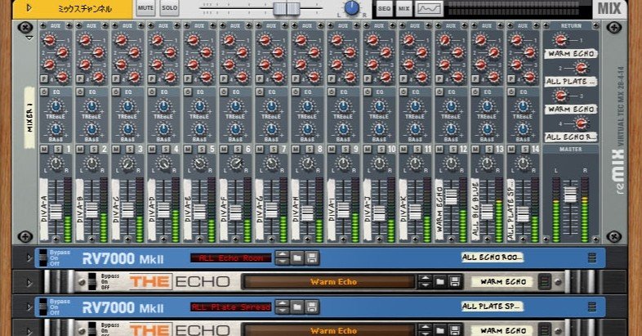Image resolution: width=642 pixels, height=336 pixels.
Task: Click the Master fader handle
Action: click(x=570, y=195)
